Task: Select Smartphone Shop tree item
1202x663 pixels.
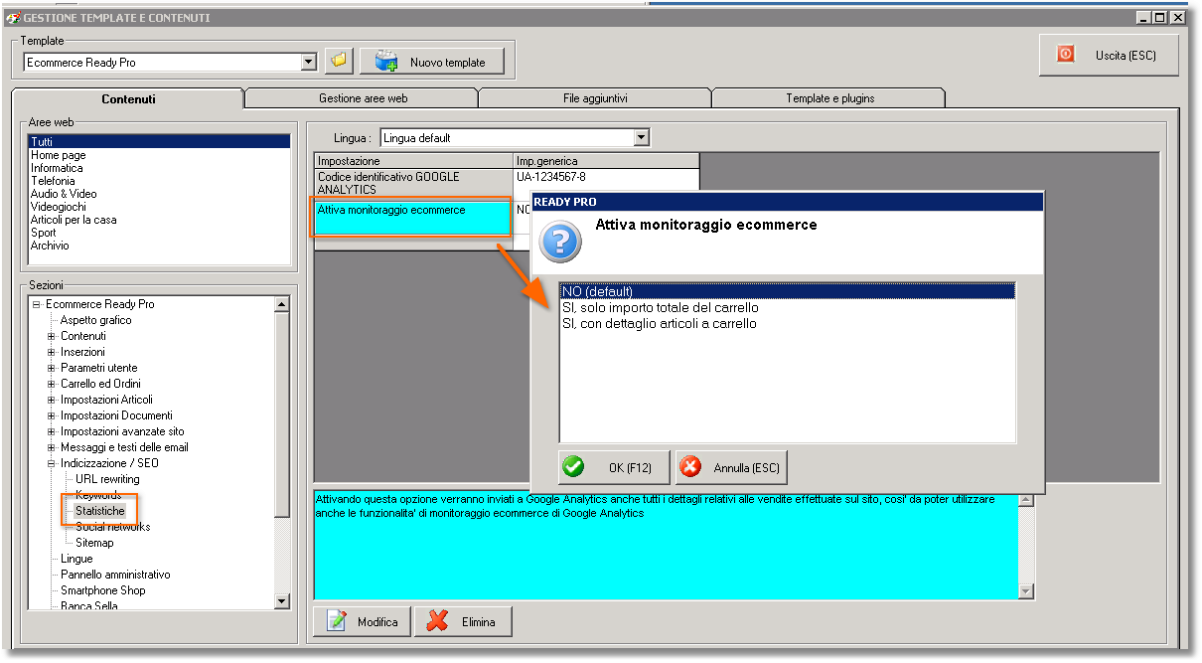Action: click(x=102, y=590)
